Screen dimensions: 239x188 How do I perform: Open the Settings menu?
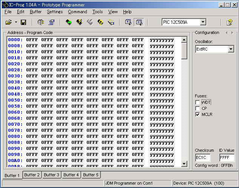point(55,12)
